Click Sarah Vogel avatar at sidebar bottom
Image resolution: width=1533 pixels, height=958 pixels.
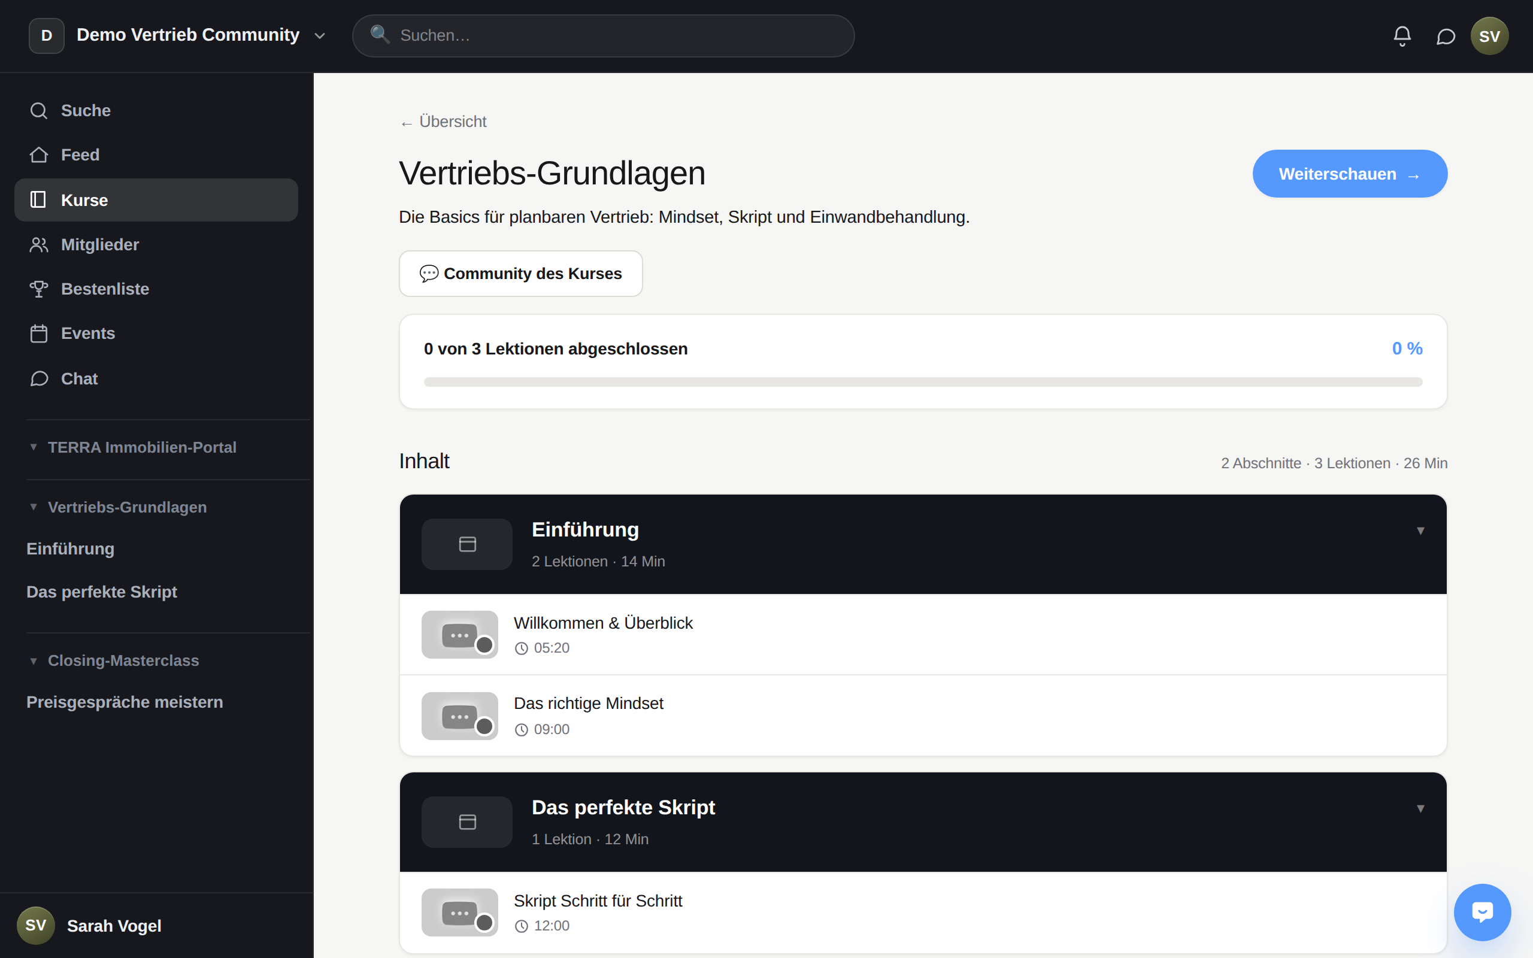tap(35, 925)
